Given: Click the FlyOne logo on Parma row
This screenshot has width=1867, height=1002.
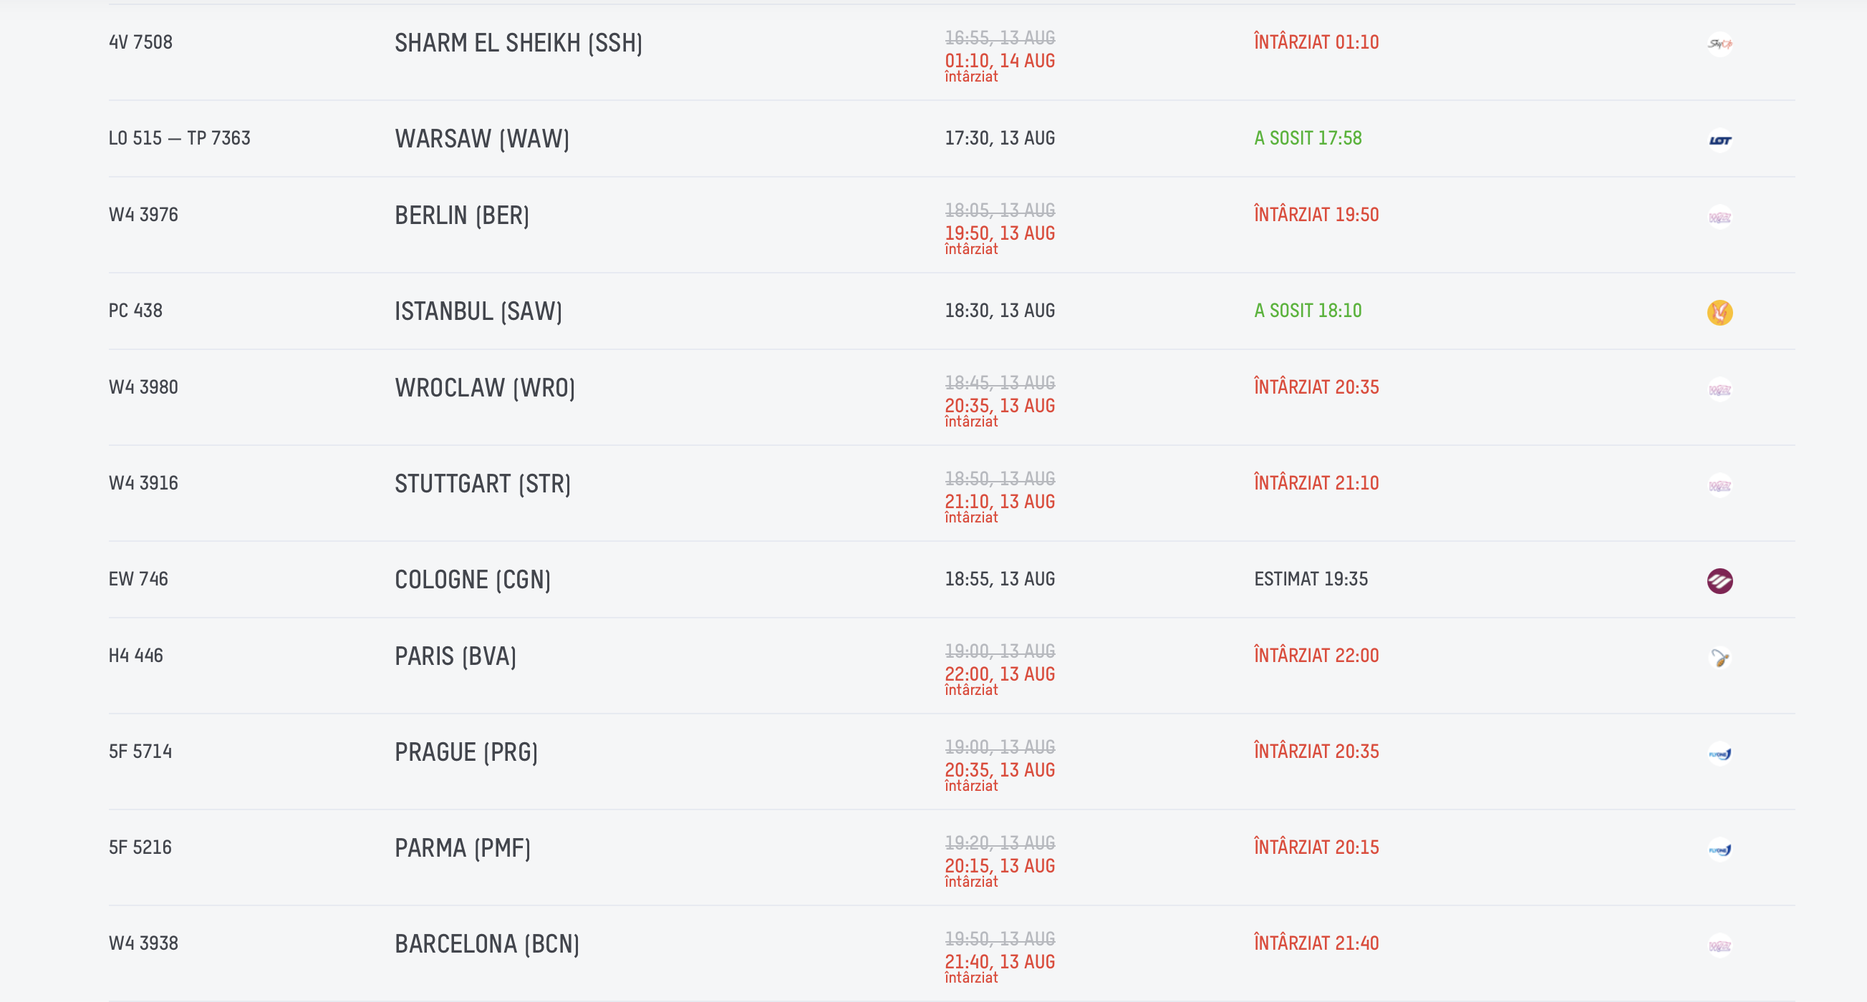Looking at the screenshot, I should [1719, 849].
